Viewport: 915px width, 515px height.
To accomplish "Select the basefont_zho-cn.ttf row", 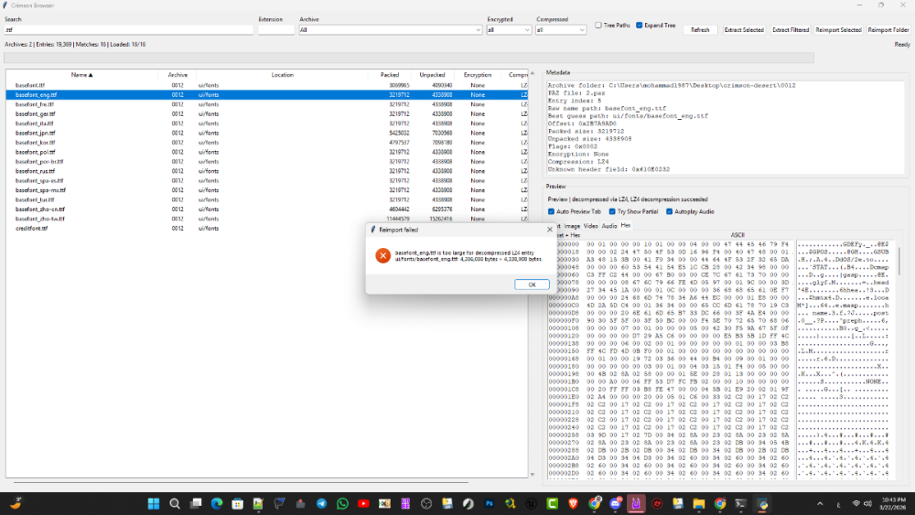I will (266, 209).
